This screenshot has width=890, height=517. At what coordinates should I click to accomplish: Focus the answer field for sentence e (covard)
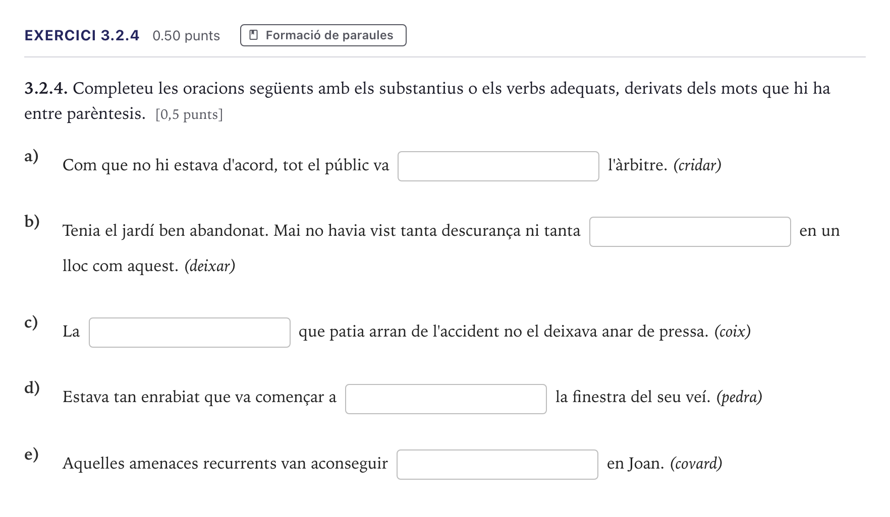(497, 465)
